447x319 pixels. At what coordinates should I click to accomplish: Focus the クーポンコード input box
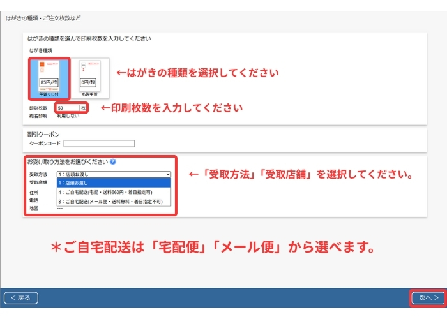[x=99, y=144]
